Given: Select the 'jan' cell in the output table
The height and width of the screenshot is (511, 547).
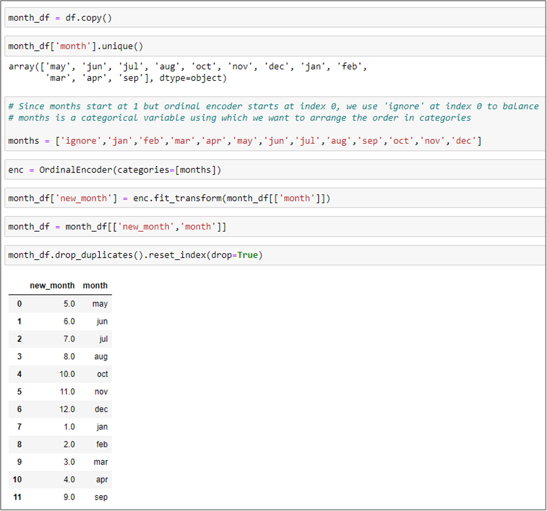Looking at the screenshot, I should click(x=102, y=427).
